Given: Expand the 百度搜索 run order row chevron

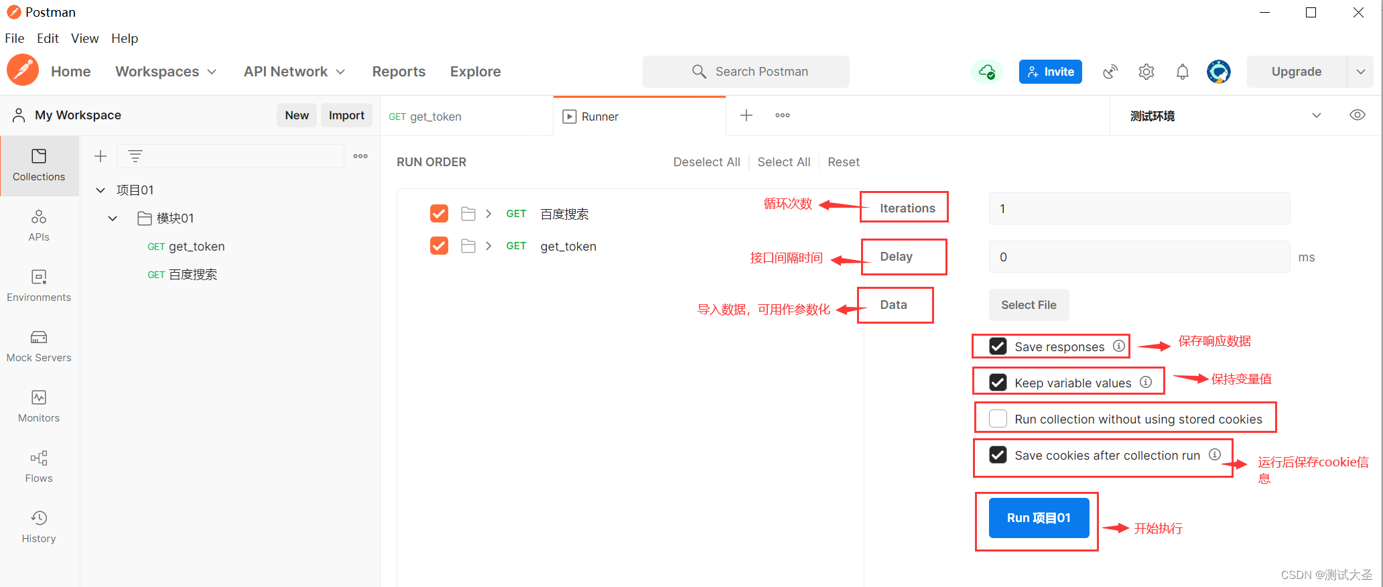Looking at the screenshot, I should click(x=488, y=214).
